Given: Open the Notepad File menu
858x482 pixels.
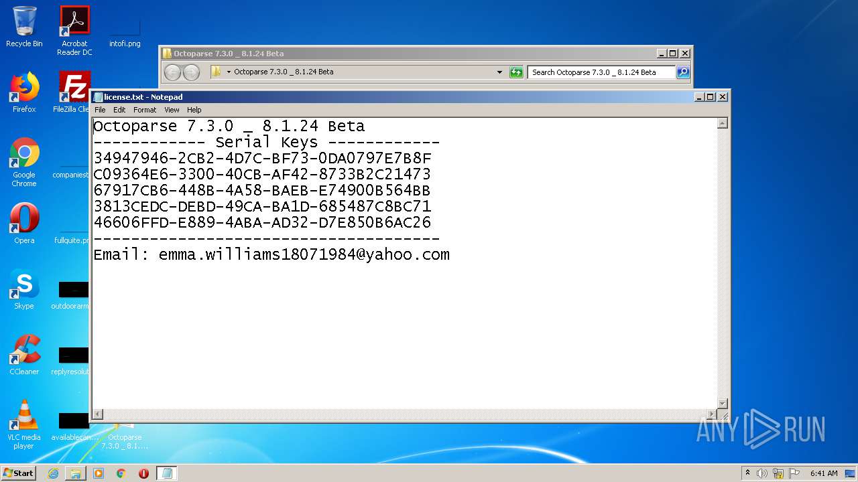Looking at the screenshot, I should tap(100, 110).
